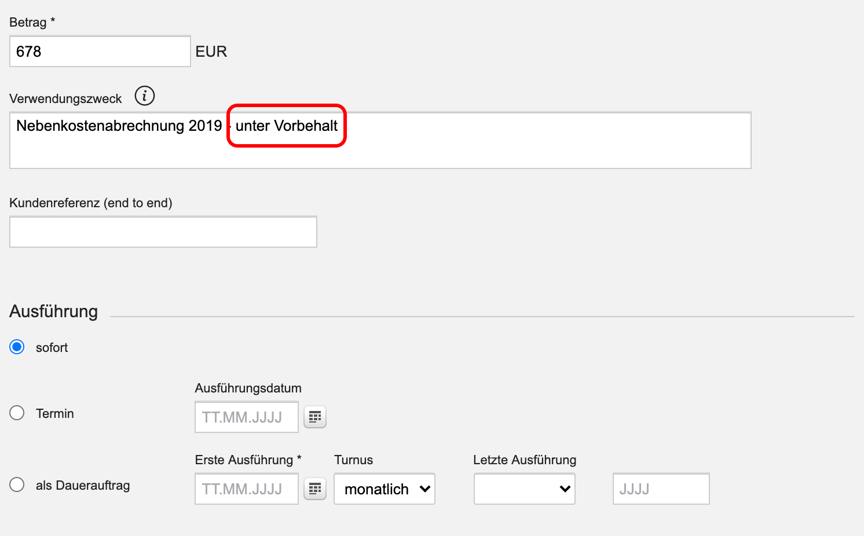
Task: Click into the Betrag amount field
Action: coord(100,52)
